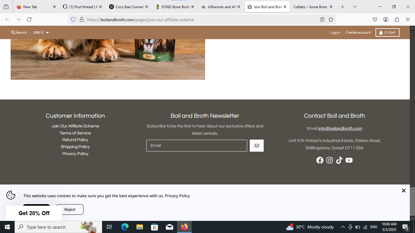The width and height of the screenshot is (415, 233).
Task: Click the Create account link
Action: tap(358, 32)
